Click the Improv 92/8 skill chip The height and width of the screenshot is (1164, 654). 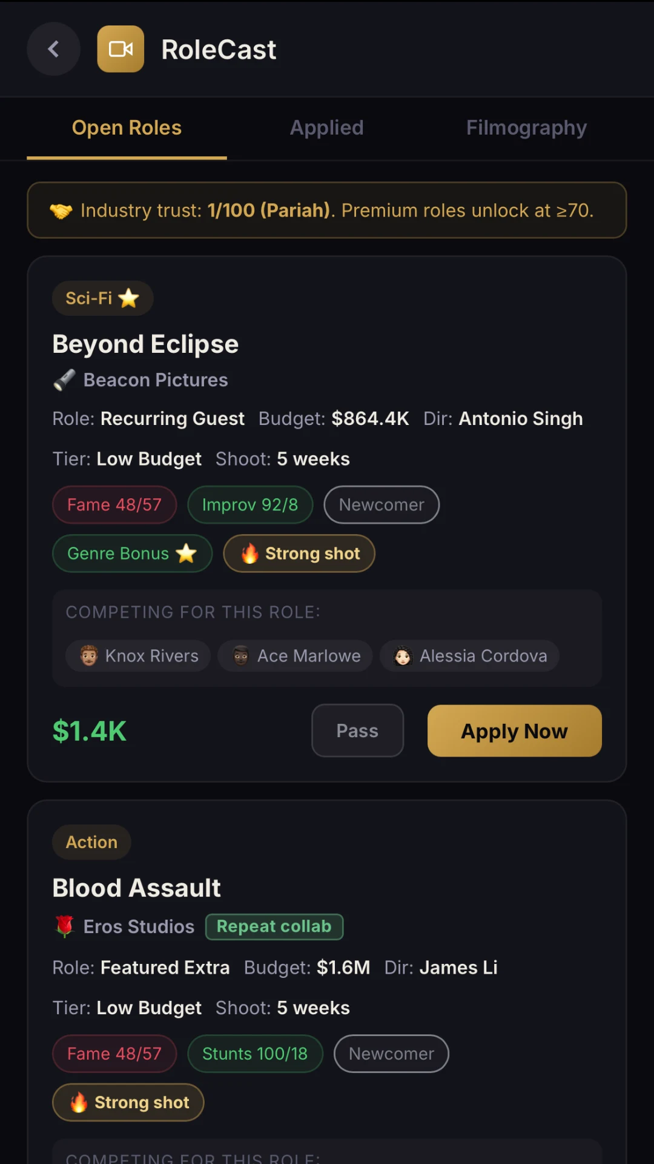(x=250, y=505)
